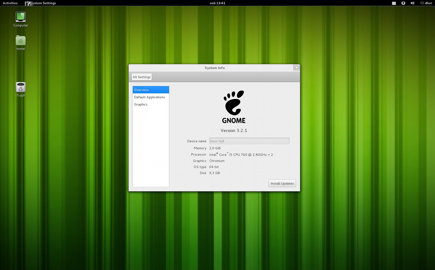This screenshot has height=270, width=435.
Task: Click the Version 3.2.1 text
Action: coord(234,130)
